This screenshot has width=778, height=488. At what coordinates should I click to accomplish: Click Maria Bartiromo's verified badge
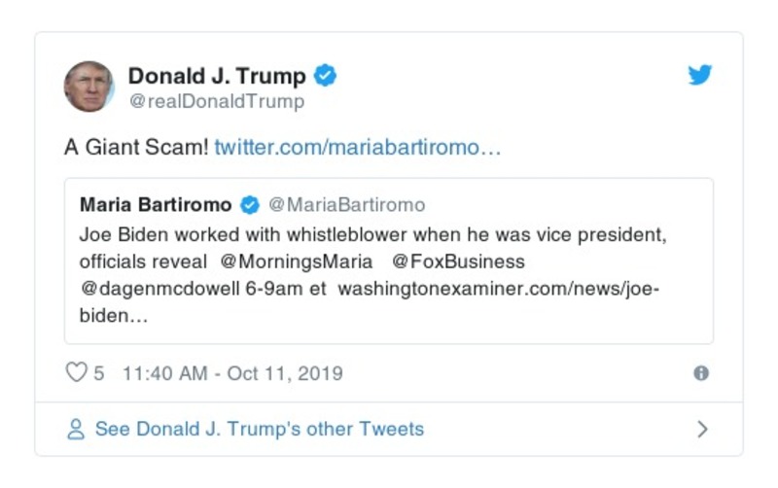250,205
